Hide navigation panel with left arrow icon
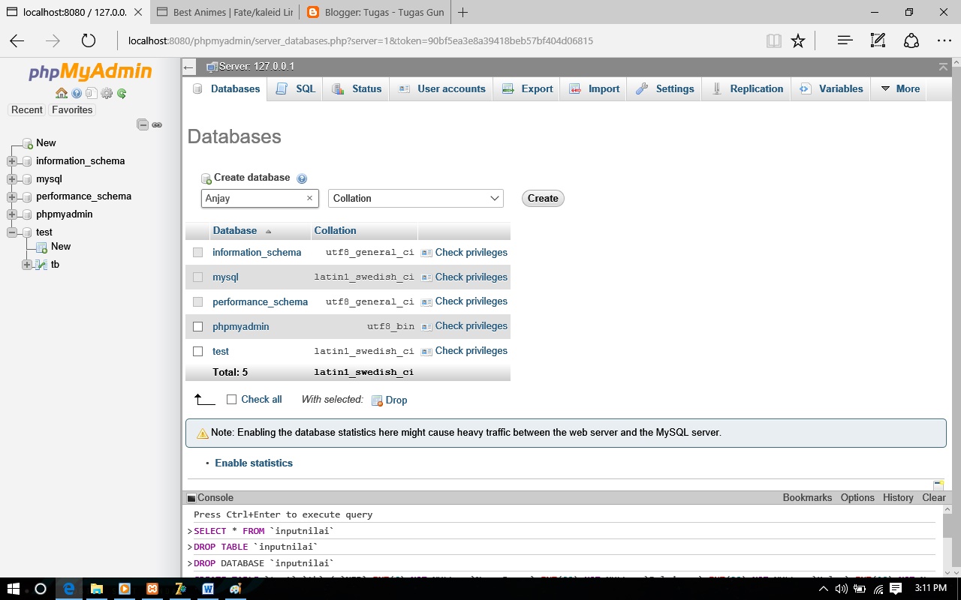This screenshot has width=961, height=600. coord(189,67)
